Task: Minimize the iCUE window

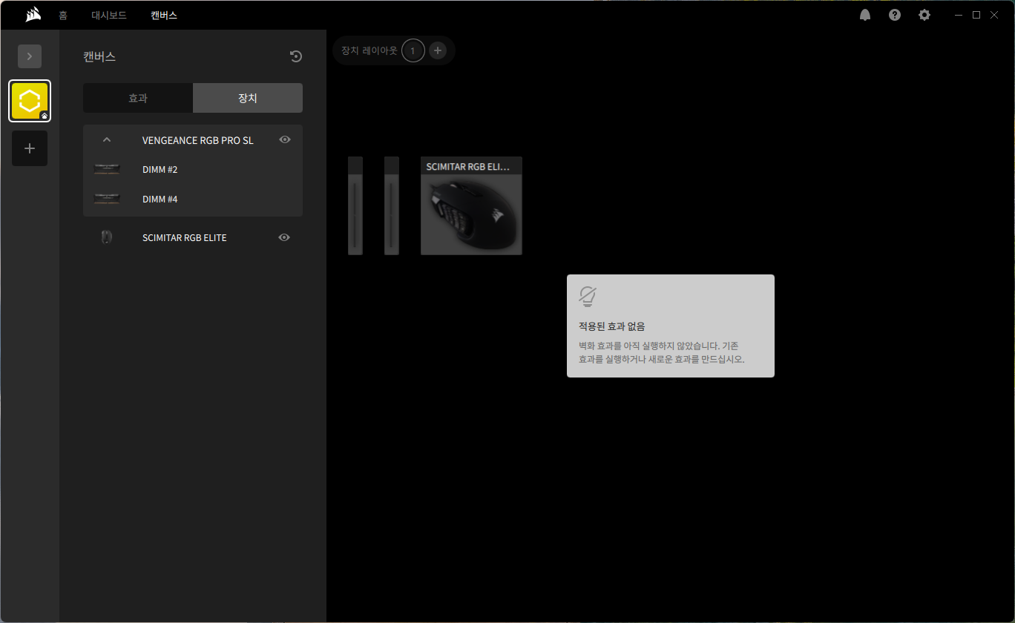Action: [x=959, y=15]
